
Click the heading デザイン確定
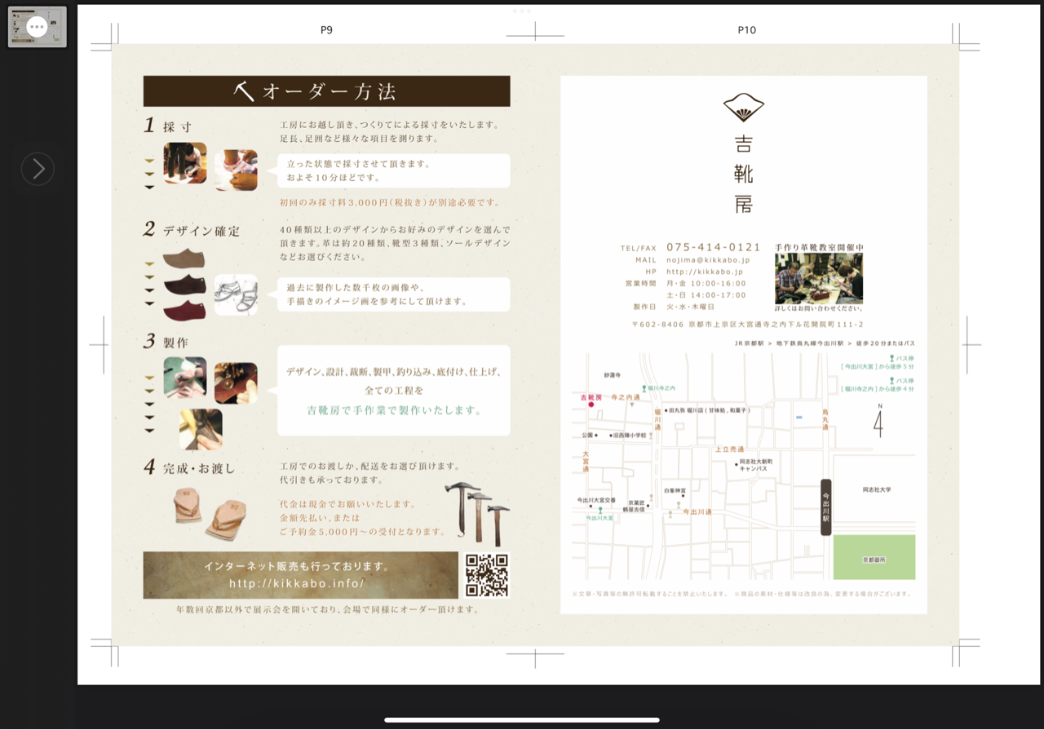(x=201, y=231)
